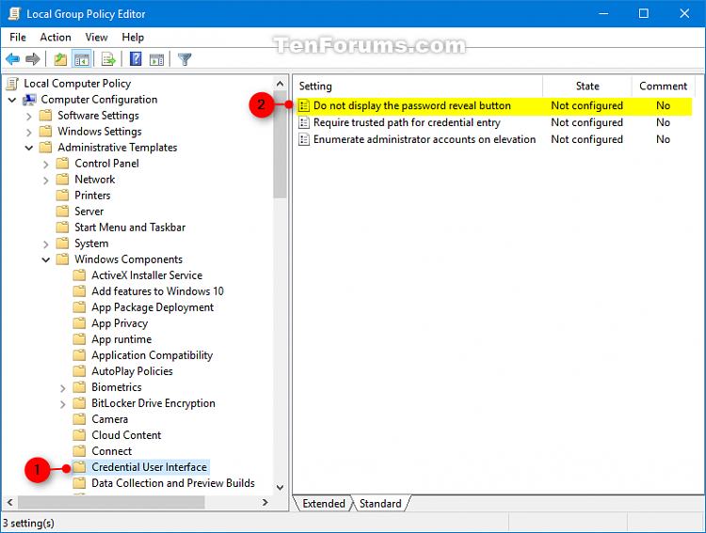Collapse the Administrative Templates node

[x=29, y=148]
